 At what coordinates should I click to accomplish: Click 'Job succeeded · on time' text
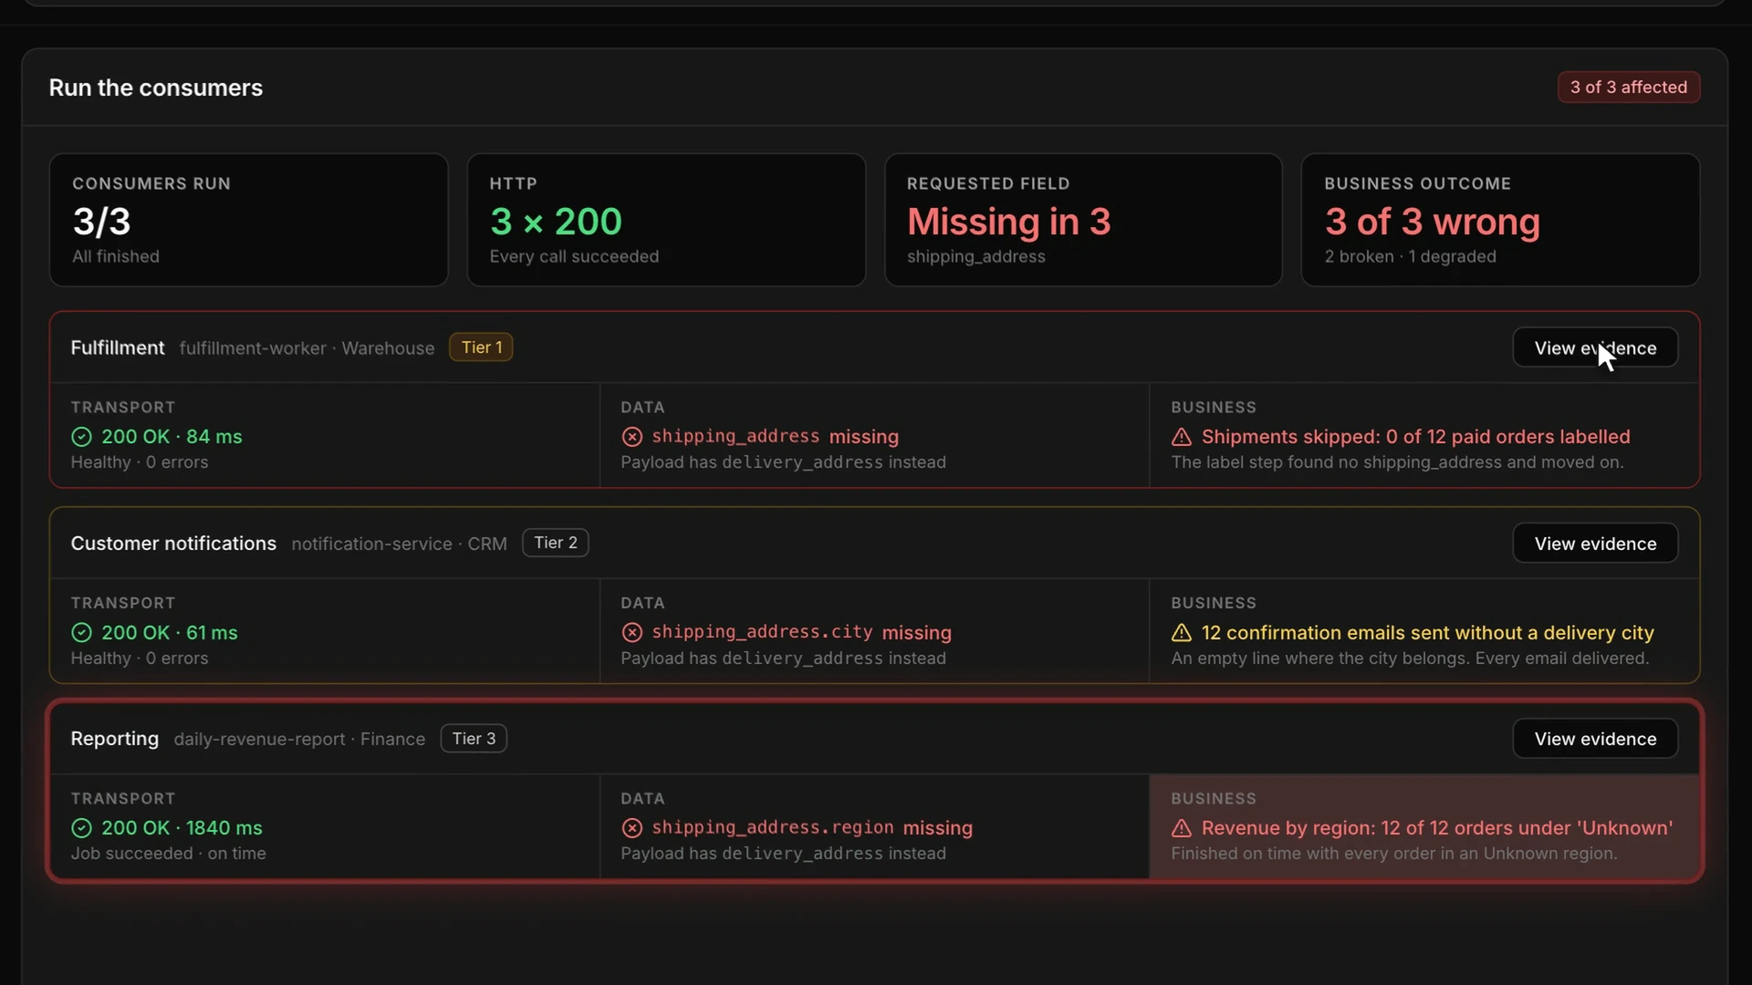[169, 854]
